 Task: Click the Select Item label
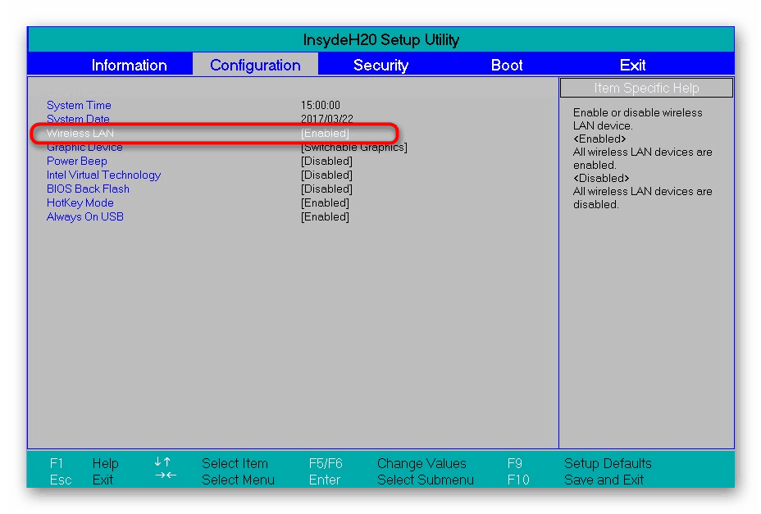tap(235, 463)
